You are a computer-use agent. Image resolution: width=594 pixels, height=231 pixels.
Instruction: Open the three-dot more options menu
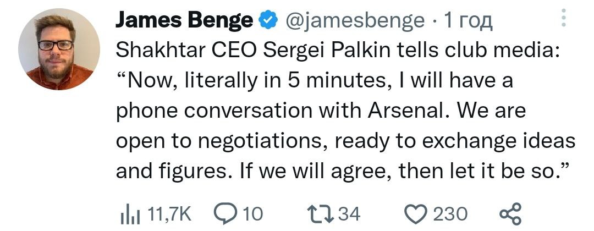(564, 18)
